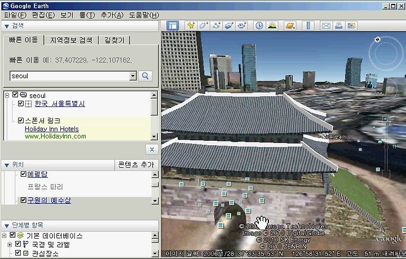Click the seoul search input field
The width and height of the screenshot is (406, 259).
[x=70, y=76]
